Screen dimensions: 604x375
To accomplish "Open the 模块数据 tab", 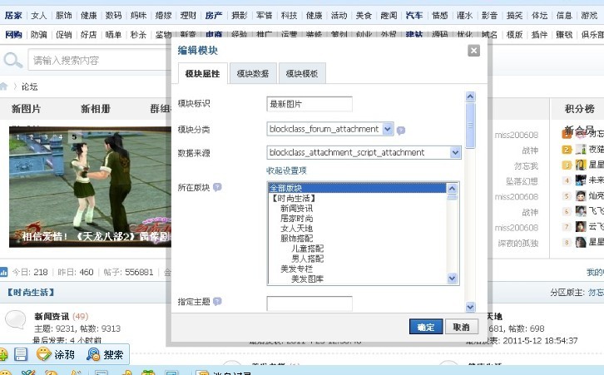I will click(x=253, y=73).
